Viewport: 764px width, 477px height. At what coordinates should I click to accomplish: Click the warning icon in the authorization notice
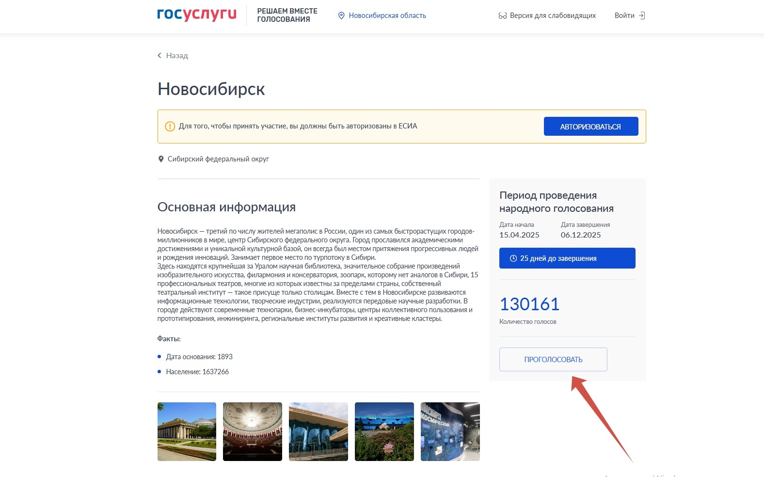[170, 127]
